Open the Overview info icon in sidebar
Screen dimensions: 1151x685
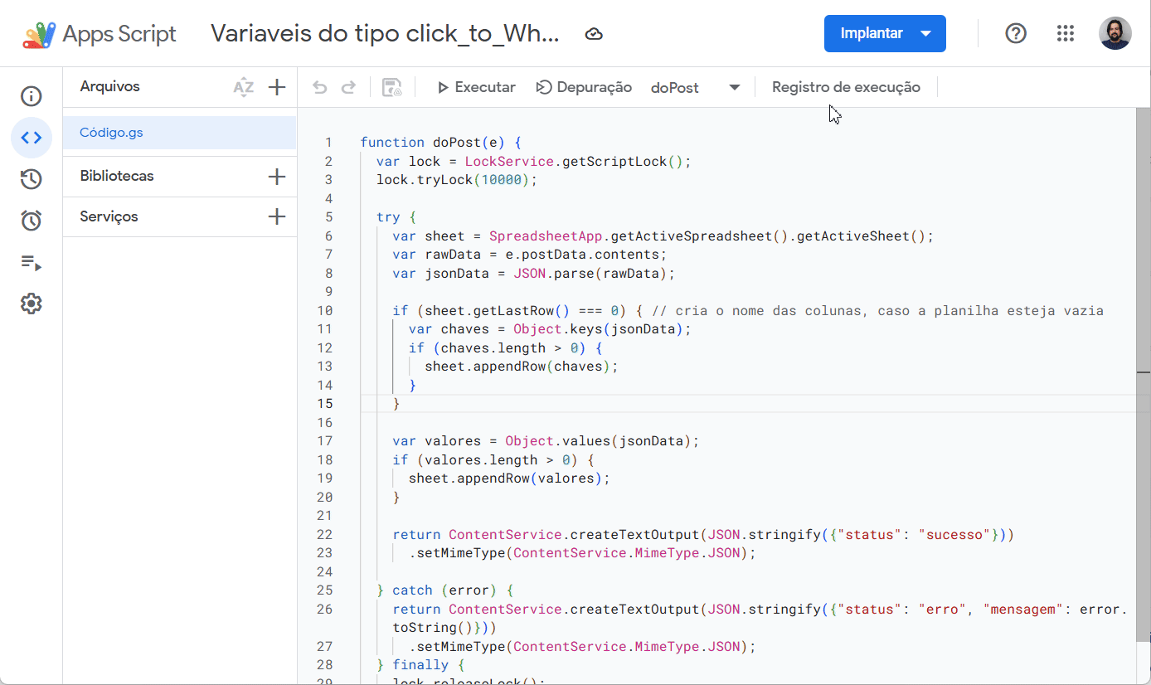click(x=32, y=96)
